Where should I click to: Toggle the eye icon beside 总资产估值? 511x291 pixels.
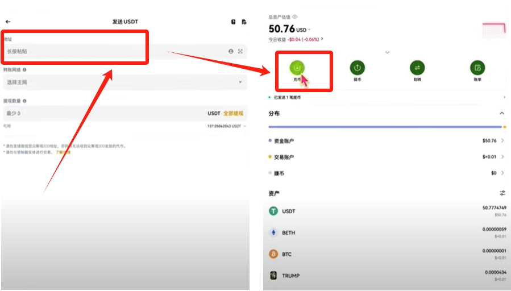pyautogui.click(x=295, y=16)
